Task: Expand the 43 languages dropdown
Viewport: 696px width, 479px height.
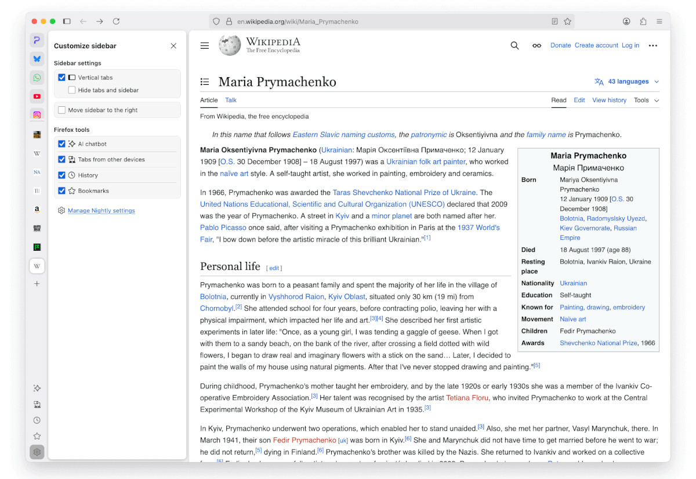Action: pos(627,82)
